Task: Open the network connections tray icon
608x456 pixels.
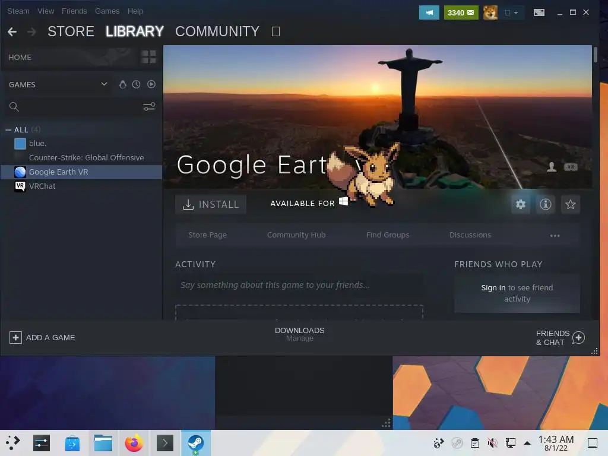Action: coord(510,443)
